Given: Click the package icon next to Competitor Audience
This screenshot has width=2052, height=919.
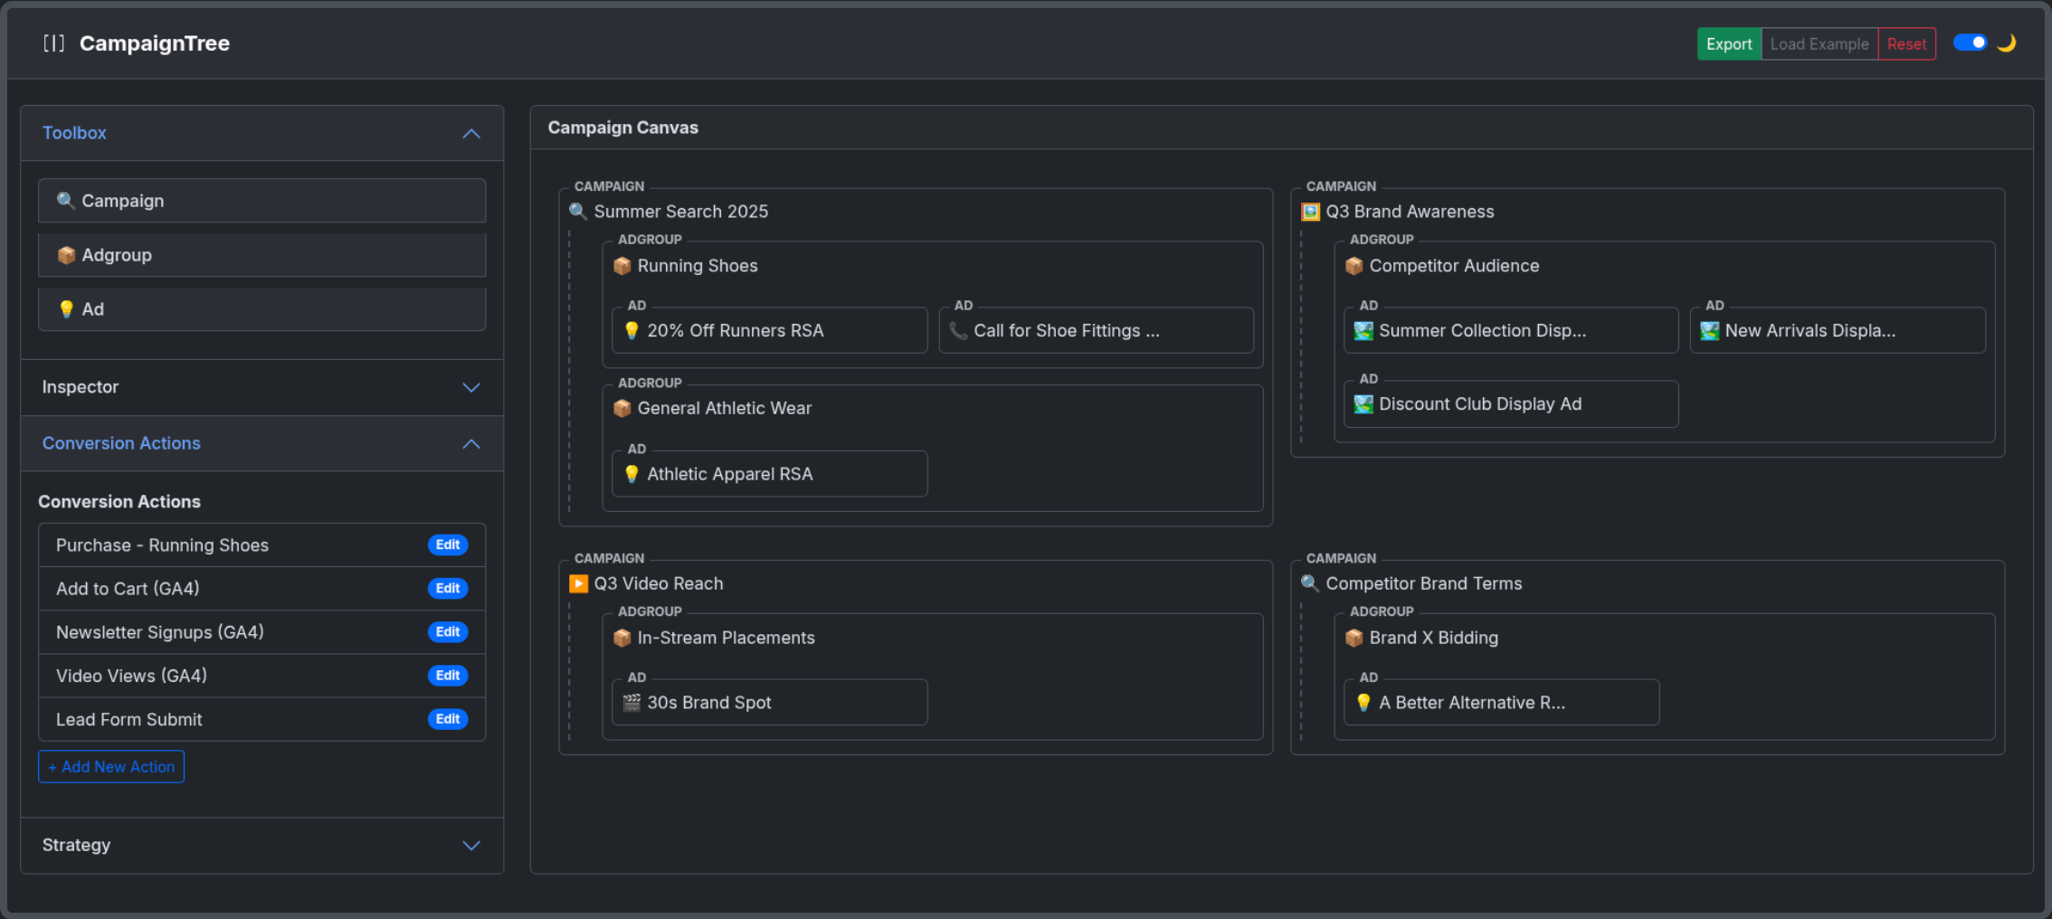Looking at the screenshot, I should (x=1354, y=266).
